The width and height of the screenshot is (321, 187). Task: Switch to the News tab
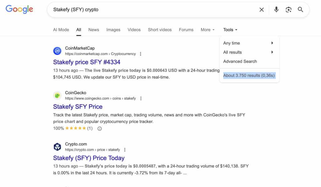tap(93, 30)
